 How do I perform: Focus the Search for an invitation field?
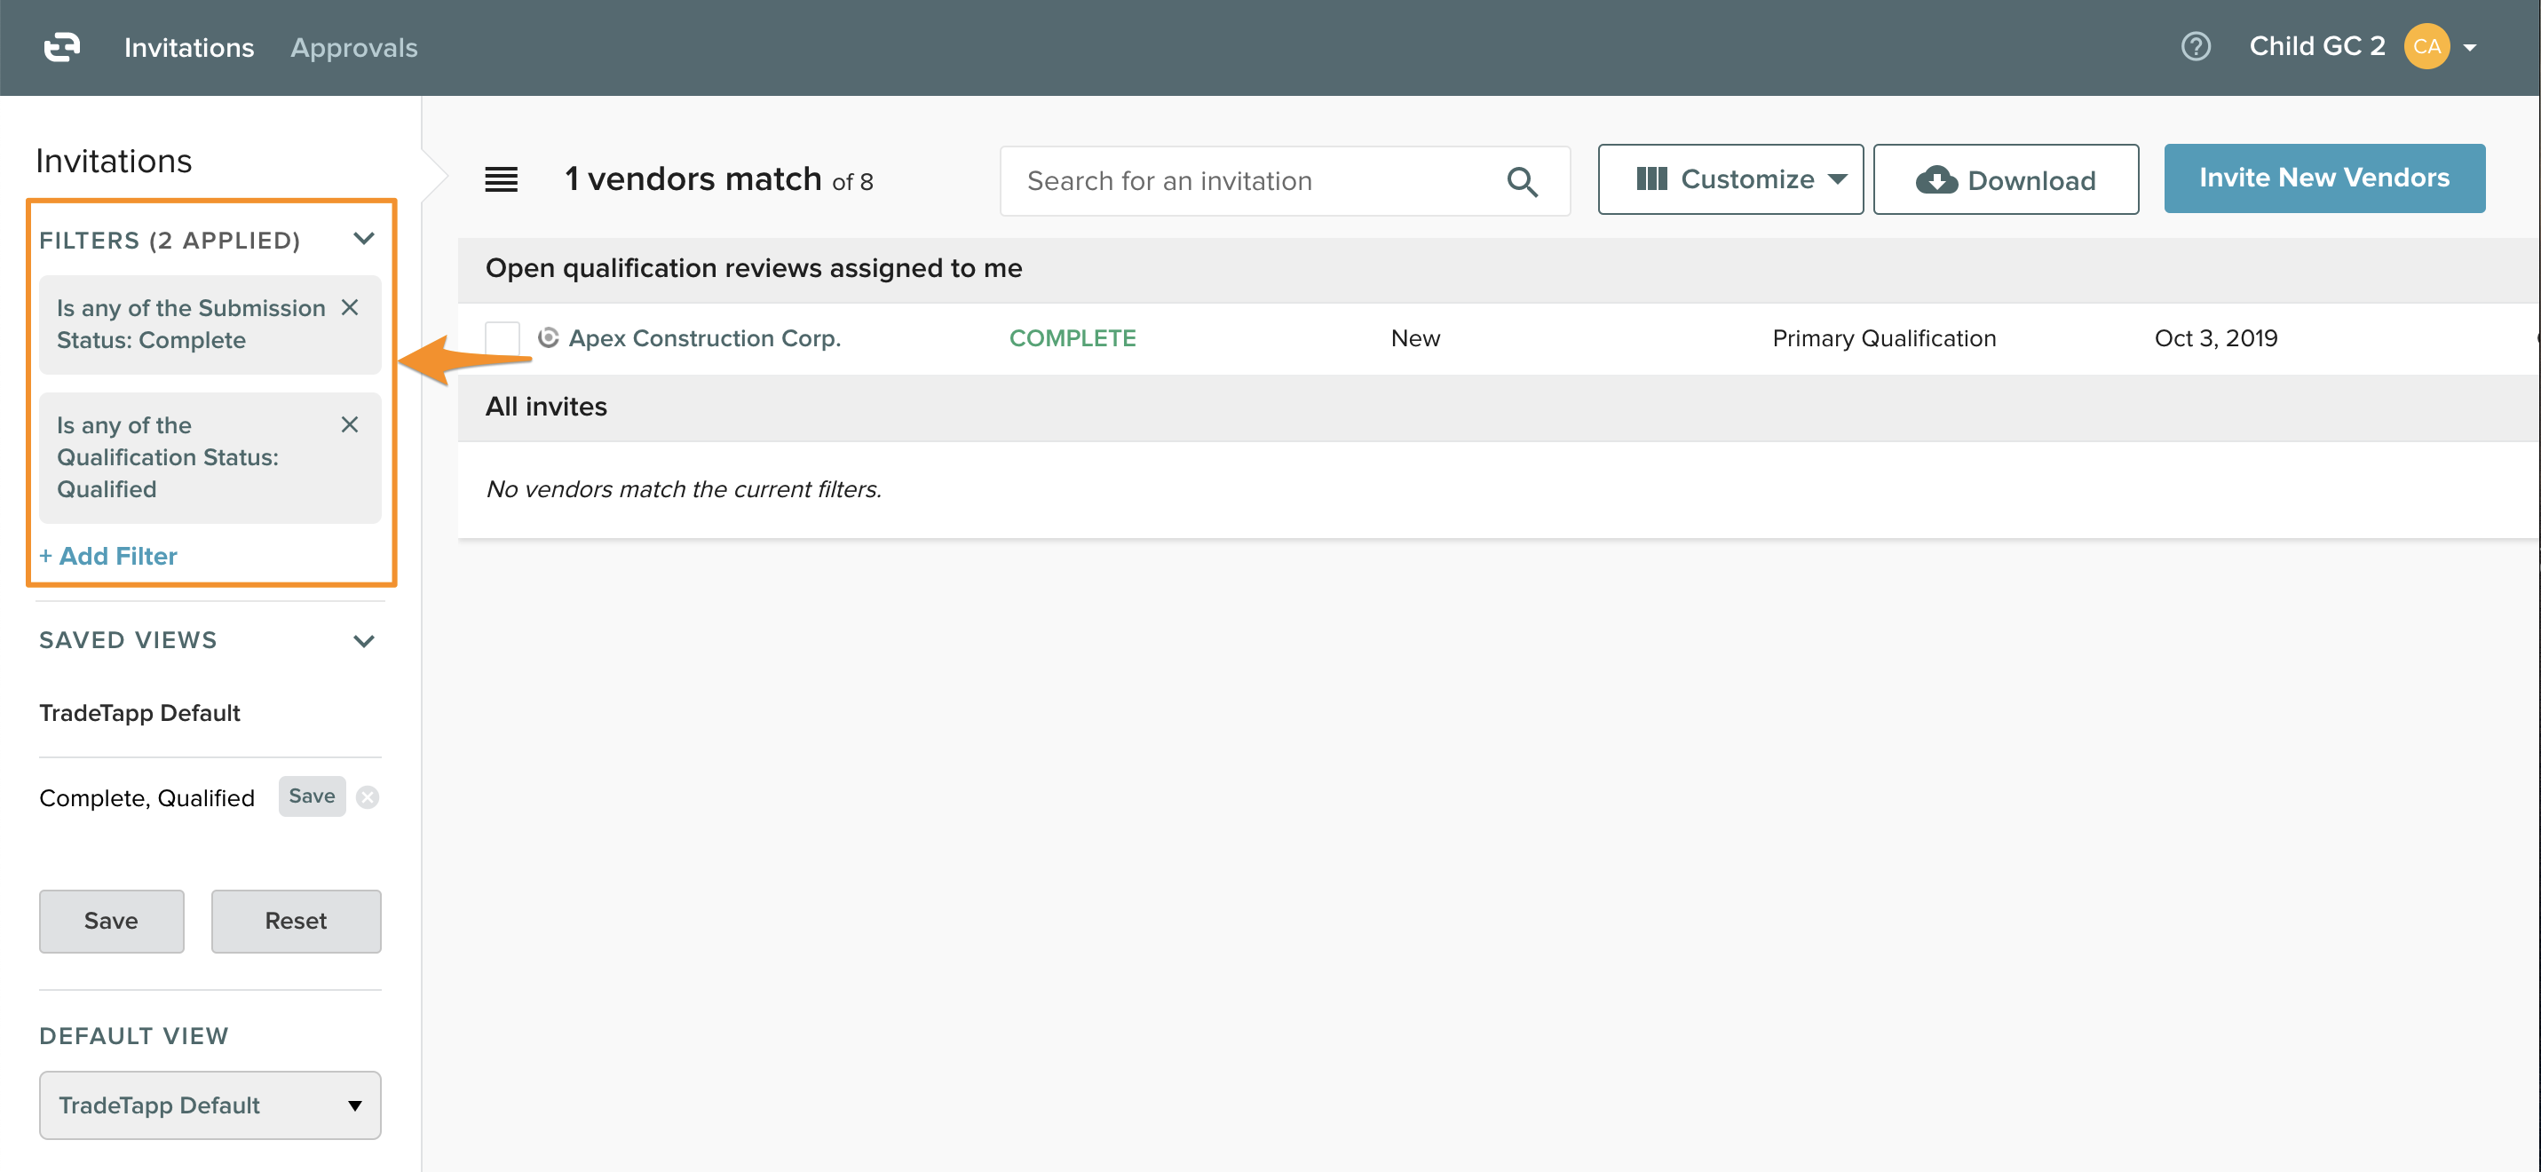1253,181
